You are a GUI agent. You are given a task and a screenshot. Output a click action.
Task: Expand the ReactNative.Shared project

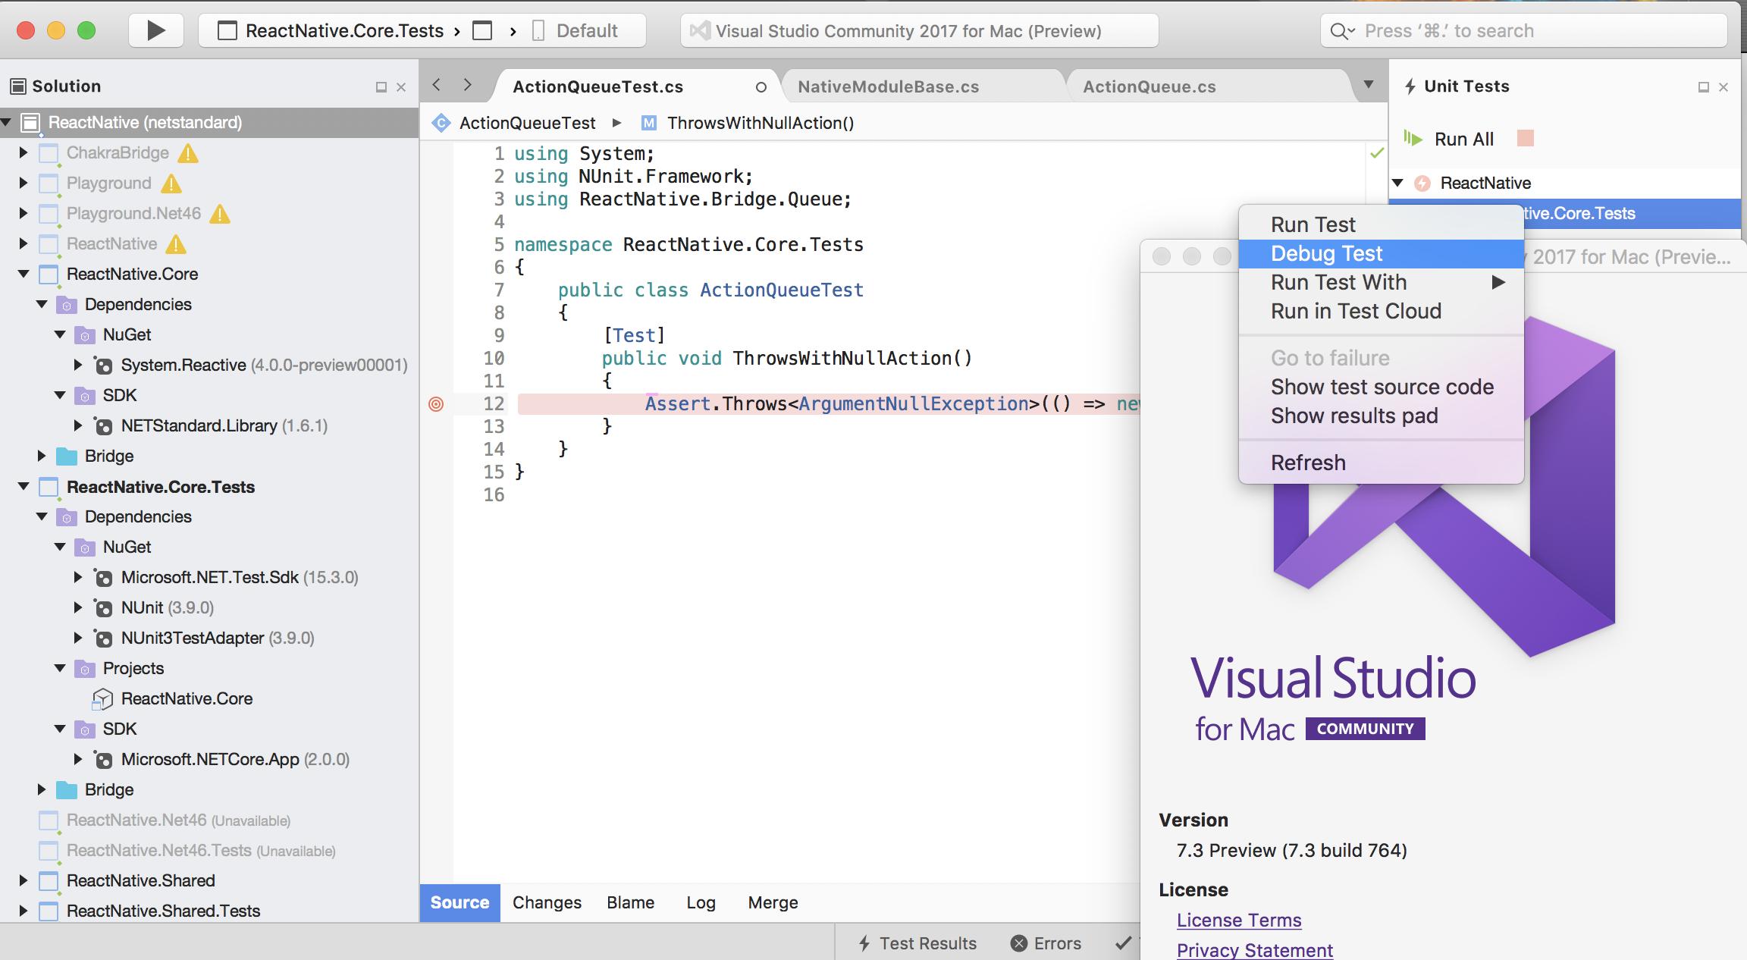23,881
